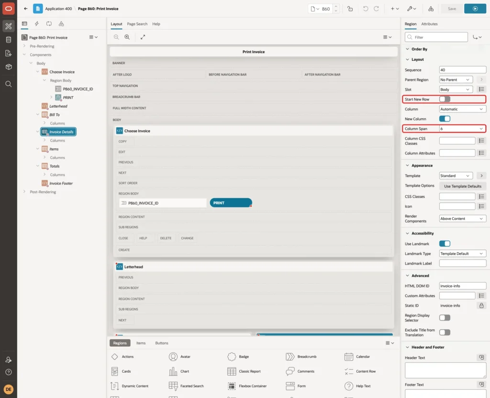Click the PRINT button in layout

click(x=231, y=203)
